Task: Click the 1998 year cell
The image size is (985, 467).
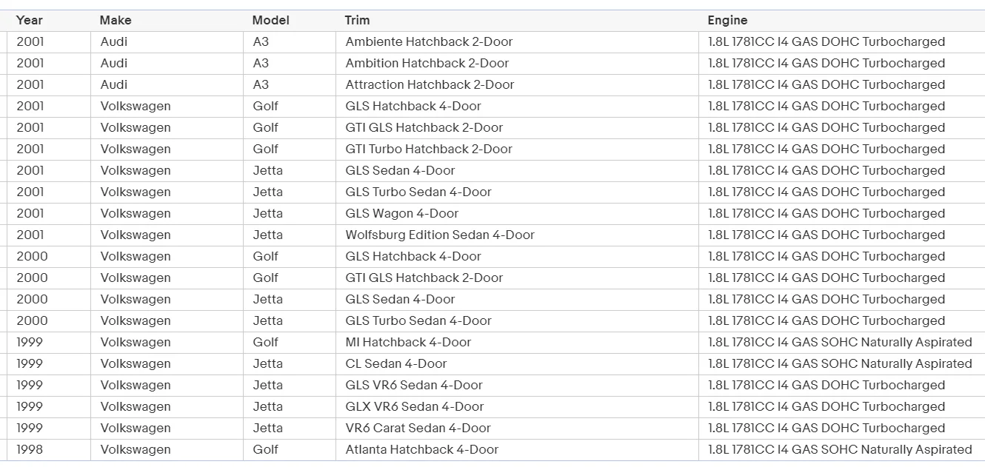Action: 31,450
